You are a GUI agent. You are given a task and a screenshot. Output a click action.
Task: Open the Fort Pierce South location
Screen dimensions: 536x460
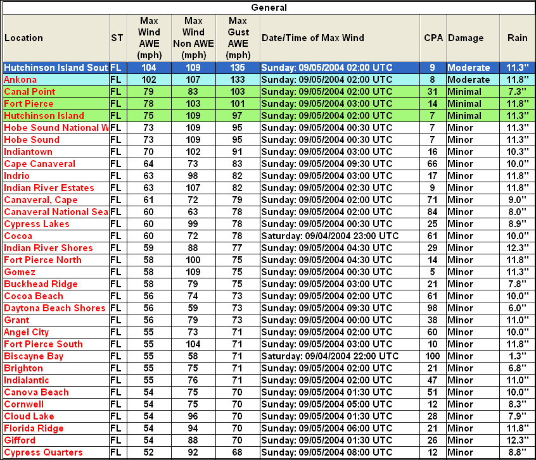pyautogui.click(x=43, y=344)
